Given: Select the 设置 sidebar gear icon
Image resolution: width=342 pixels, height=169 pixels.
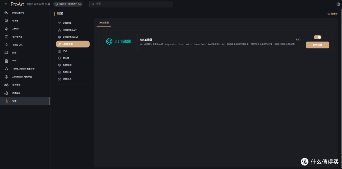Looking at the screenshot, I should tap(6, 101).
